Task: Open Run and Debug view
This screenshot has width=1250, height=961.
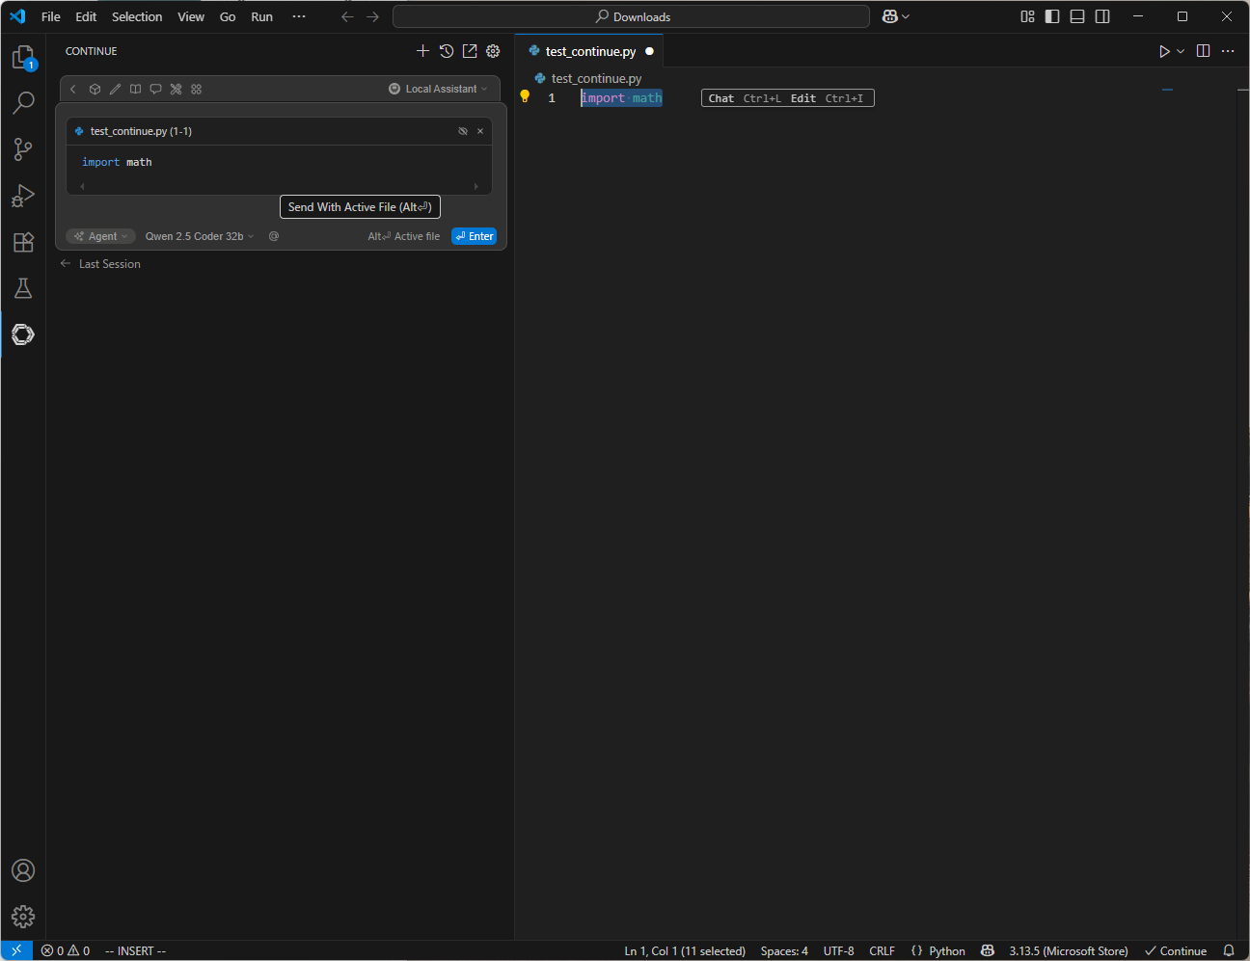Action: (23, 196)
